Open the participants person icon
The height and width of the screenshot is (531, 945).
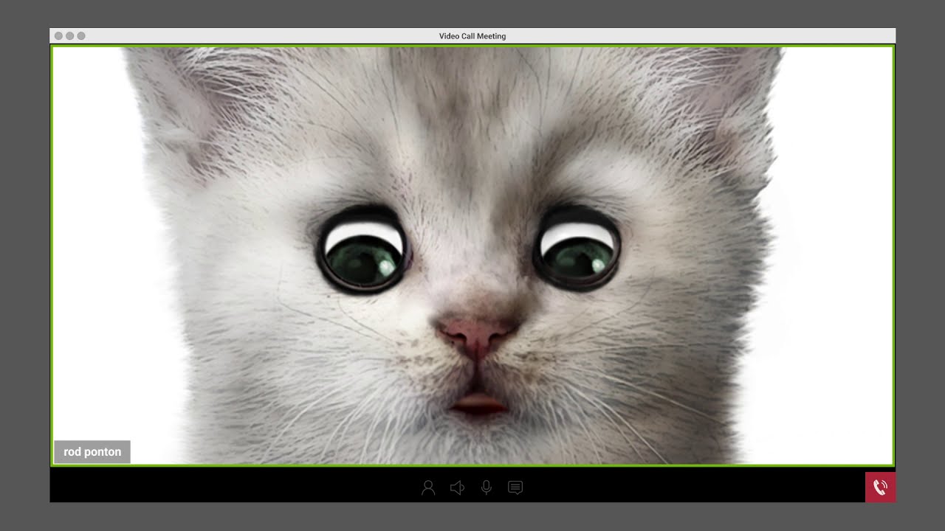click(428, 487)
